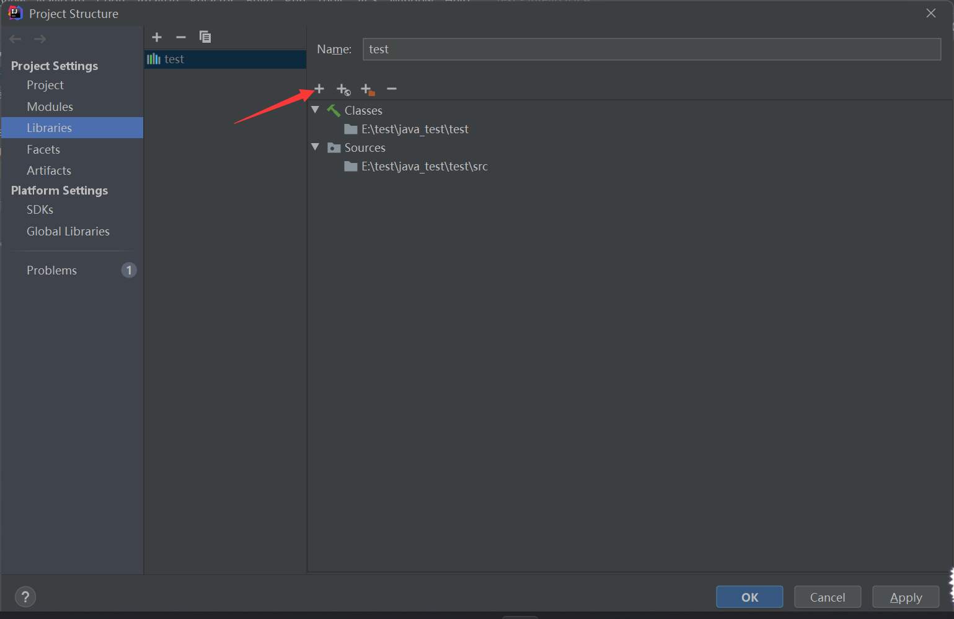Click the Add roots plus icon
954x619 pixels.
pos(319,89)
